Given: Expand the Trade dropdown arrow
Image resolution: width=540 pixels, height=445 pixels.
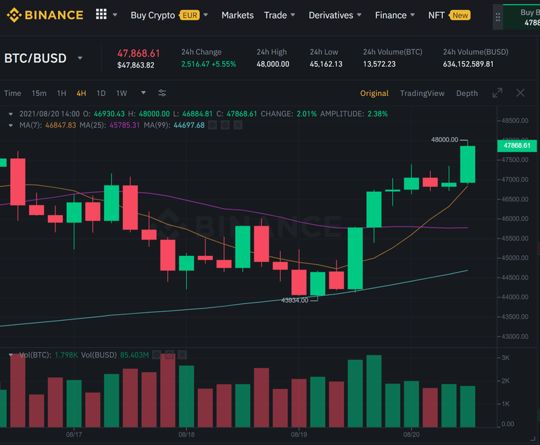Looking at the screenshot, I should click(x=293, y=15).
